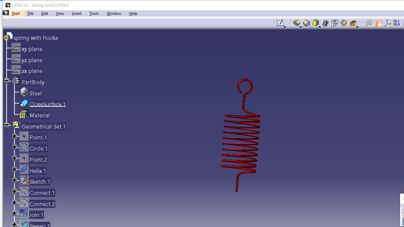404x227 pixels.
Task: Select the "Connect.2" tree label
Action: click(42, 204)
